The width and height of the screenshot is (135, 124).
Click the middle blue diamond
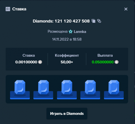click(67, 87)
